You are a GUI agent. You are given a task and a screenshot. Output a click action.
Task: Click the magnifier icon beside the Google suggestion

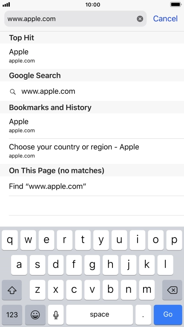coord(13,92)
